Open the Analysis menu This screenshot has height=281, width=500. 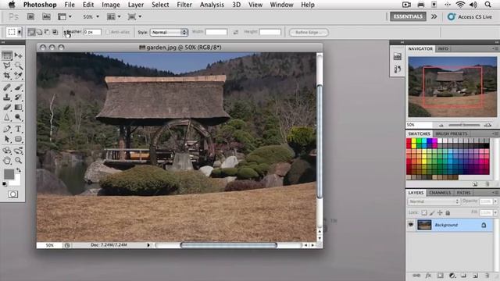[x=212, y=5]
